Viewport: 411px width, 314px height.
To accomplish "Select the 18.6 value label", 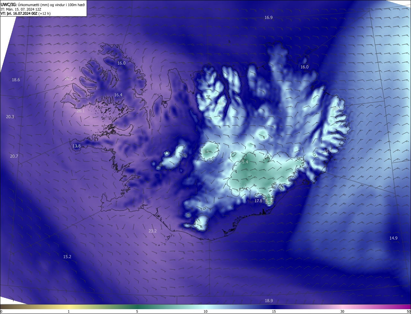I will 16,80.
